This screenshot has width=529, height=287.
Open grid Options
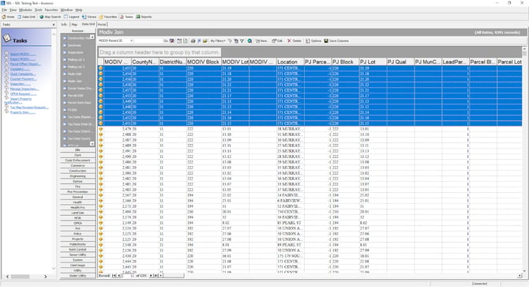point(313,41)
